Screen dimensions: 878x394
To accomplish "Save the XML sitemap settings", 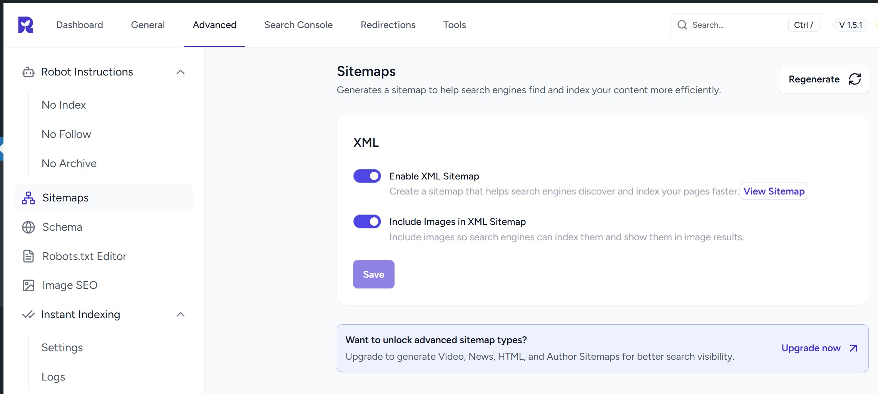I will [373, 274].
